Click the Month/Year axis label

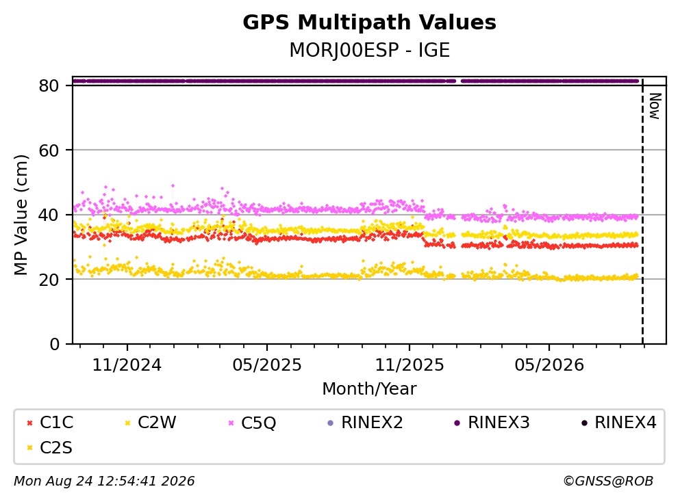370,389
